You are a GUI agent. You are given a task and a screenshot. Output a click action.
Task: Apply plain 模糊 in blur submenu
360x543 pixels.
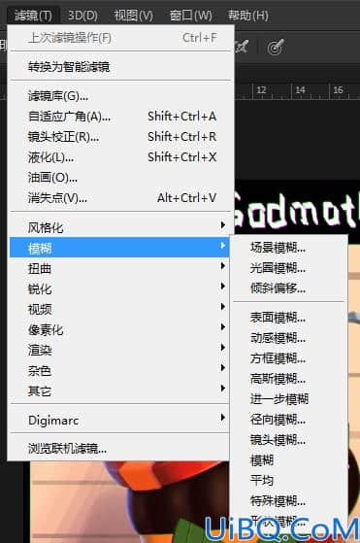coord(289,459)
